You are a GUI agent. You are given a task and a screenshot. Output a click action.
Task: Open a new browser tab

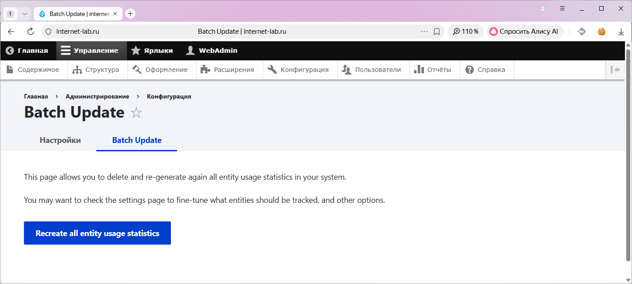(x=130, y=14)
